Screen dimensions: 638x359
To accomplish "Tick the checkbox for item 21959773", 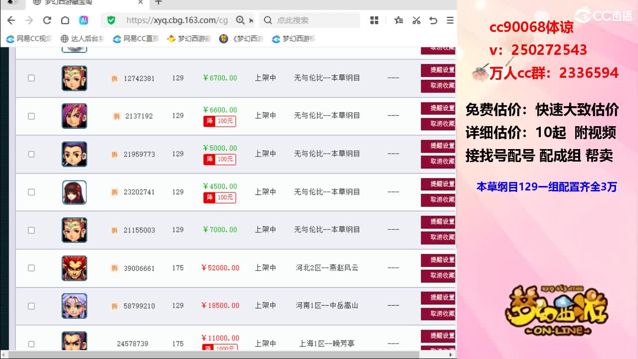I will click(31, 154).
